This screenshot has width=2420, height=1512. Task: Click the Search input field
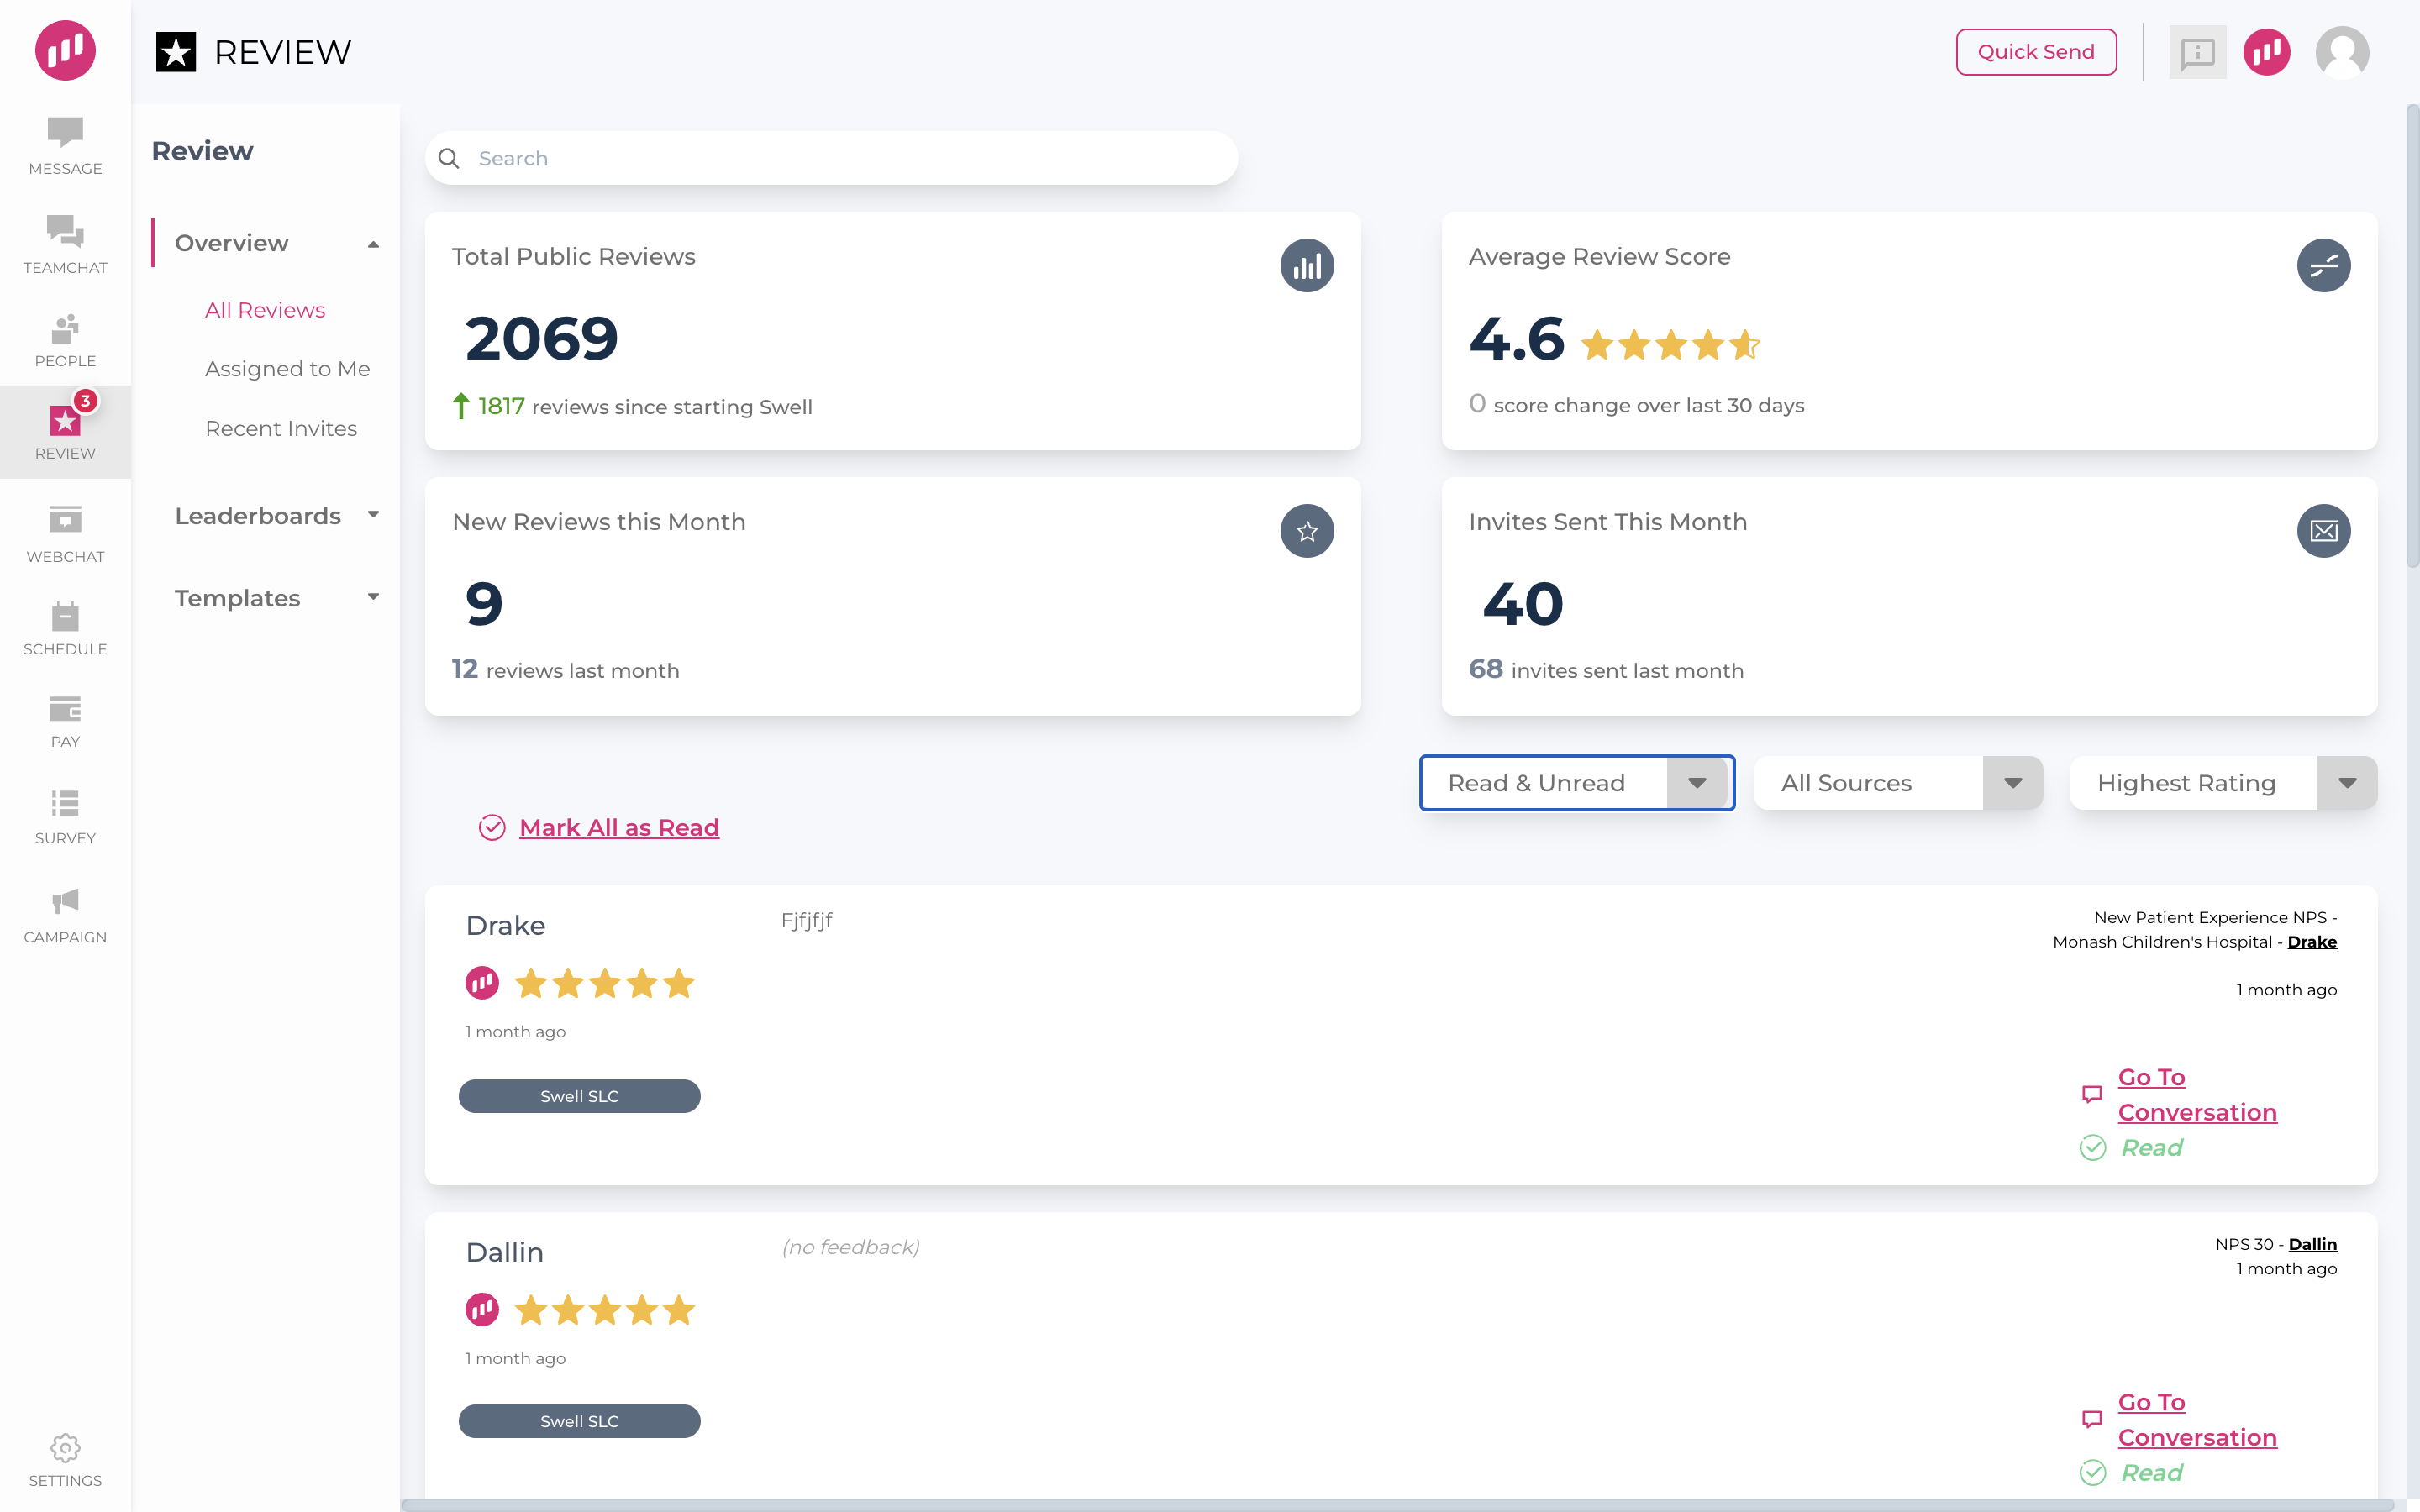(831, 157)
